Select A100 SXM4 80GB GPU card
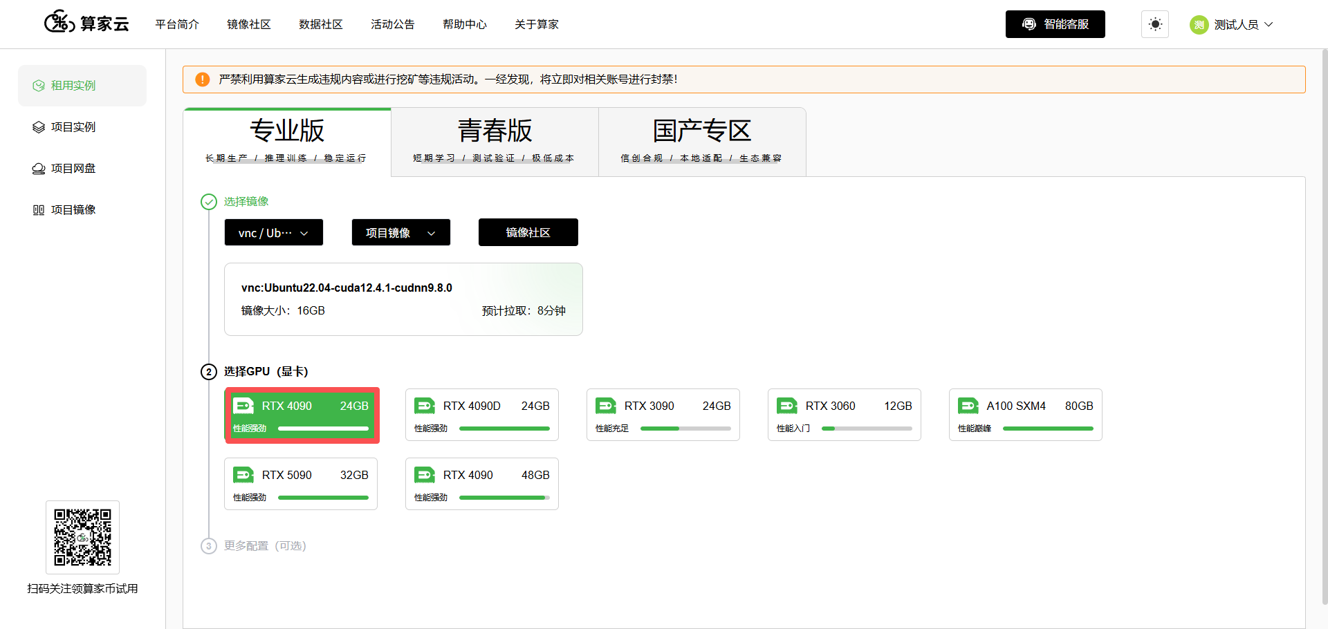 click(x=1026, y=415)
